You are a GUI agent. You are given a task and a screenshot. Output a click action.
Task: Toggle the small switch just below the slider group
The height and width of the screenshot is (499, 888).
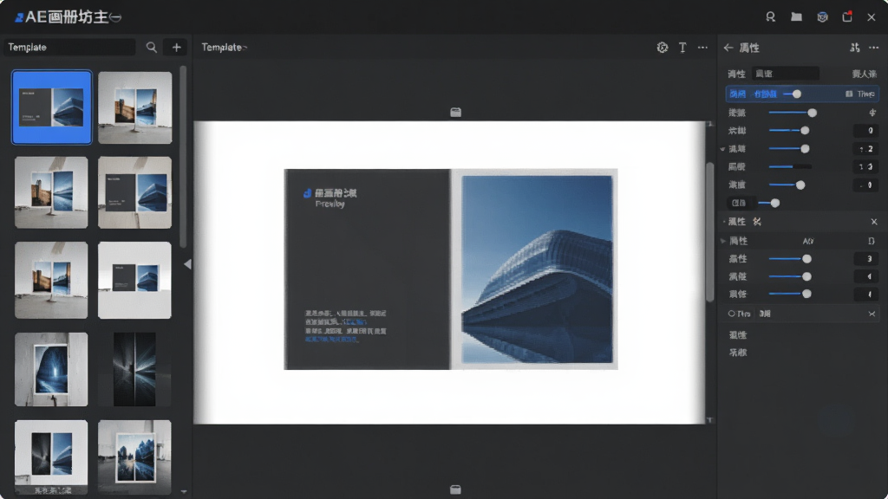(x=769, y=203)
